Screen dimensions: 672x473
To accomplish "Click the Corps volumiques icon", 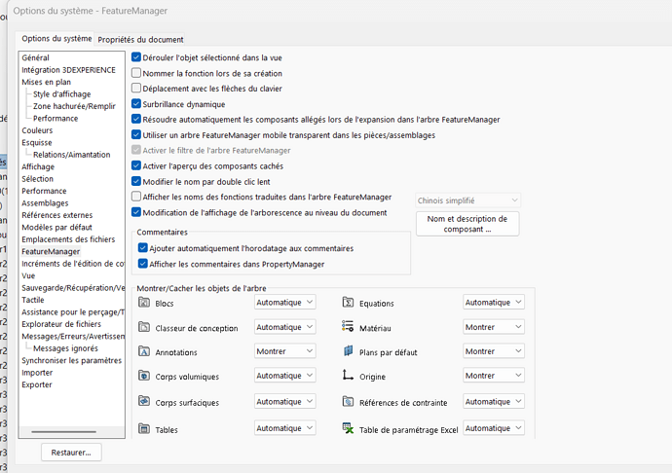I will pyautogui.click(x=144, y=376).
